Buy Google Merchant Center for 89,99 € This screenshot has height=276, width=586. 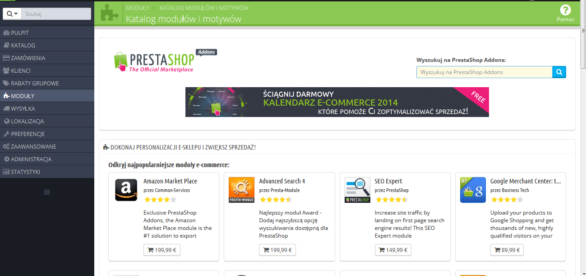point(507,250)
